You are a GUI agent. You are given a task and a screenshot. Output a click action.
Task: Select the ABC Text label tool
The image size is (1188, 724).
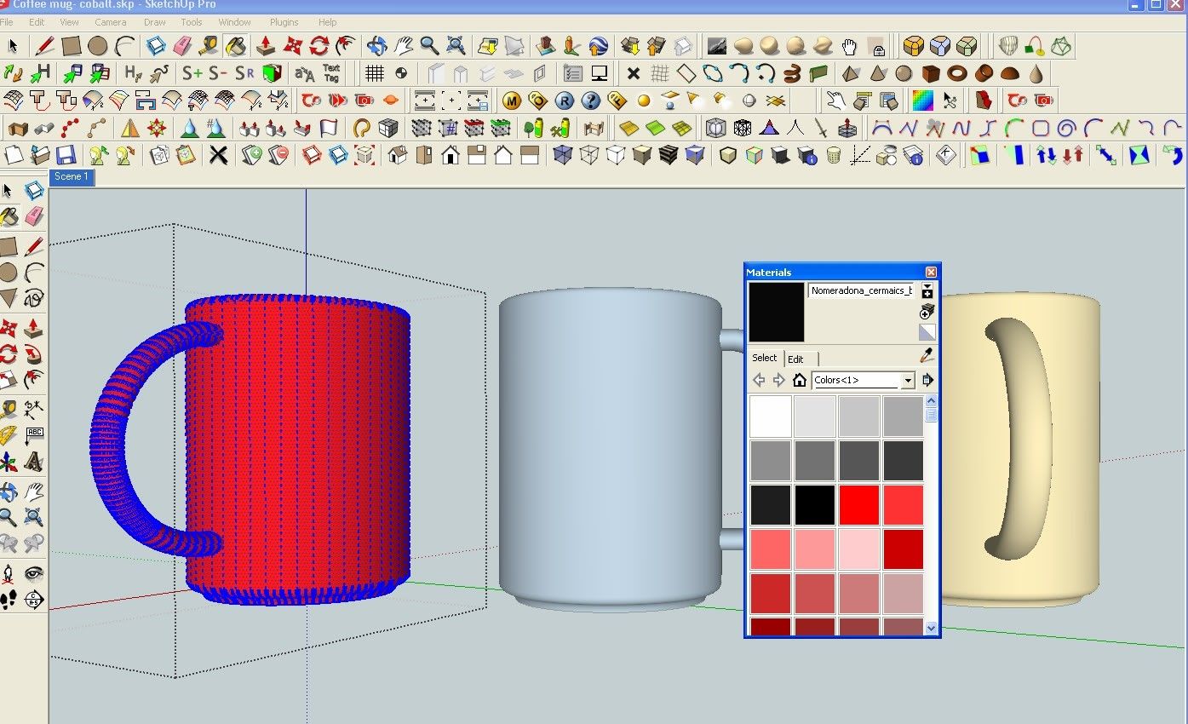(x=34, y=436)
